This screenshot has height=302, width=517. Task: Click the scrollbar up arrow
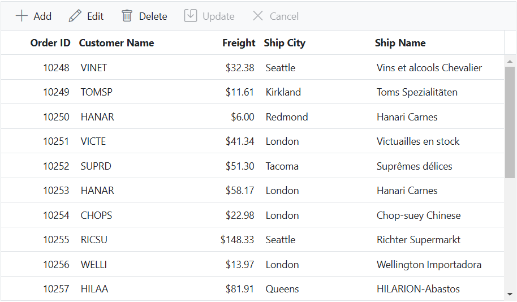tap(510, 61)
